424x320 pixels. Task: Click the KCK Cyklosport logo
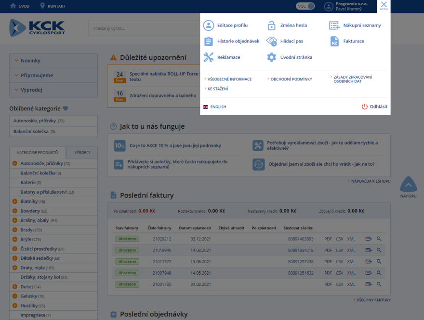pos(37,28)
